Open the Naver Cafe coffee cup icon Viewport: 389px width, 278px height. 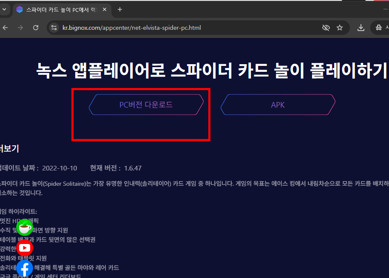[25, 227]
